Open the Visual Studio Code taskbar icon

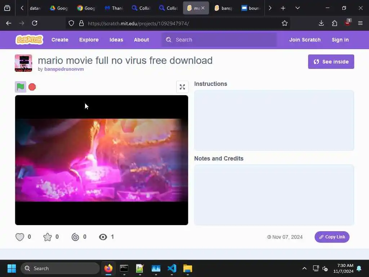172,268
